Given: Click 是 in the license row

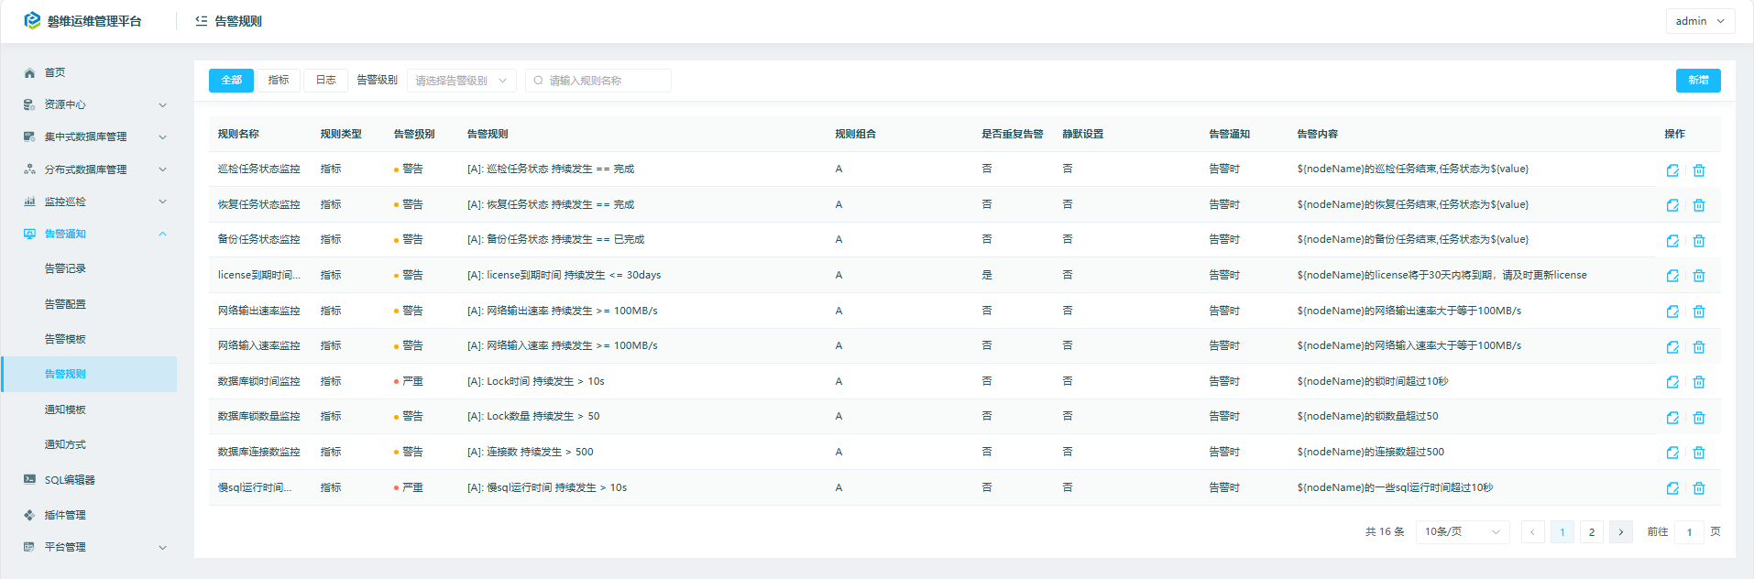Looking at the screenshot, I should point(987,275).
